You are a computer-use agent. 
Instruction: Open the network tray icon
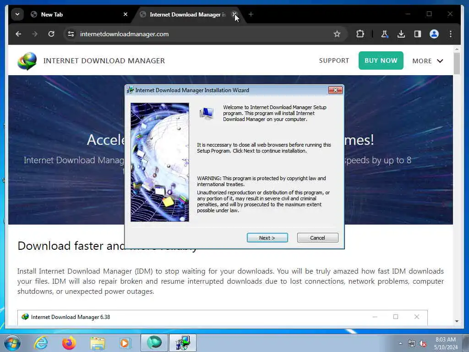coord(412,344)
